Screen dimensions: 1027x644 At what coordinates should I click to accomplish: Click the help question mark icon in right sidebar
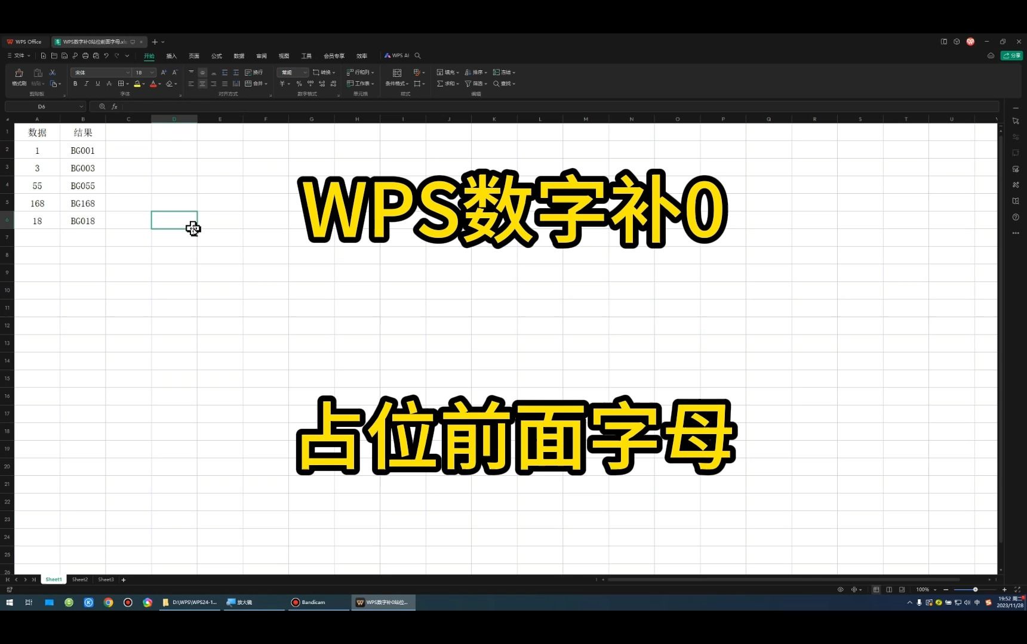(x=1016, y=217)
